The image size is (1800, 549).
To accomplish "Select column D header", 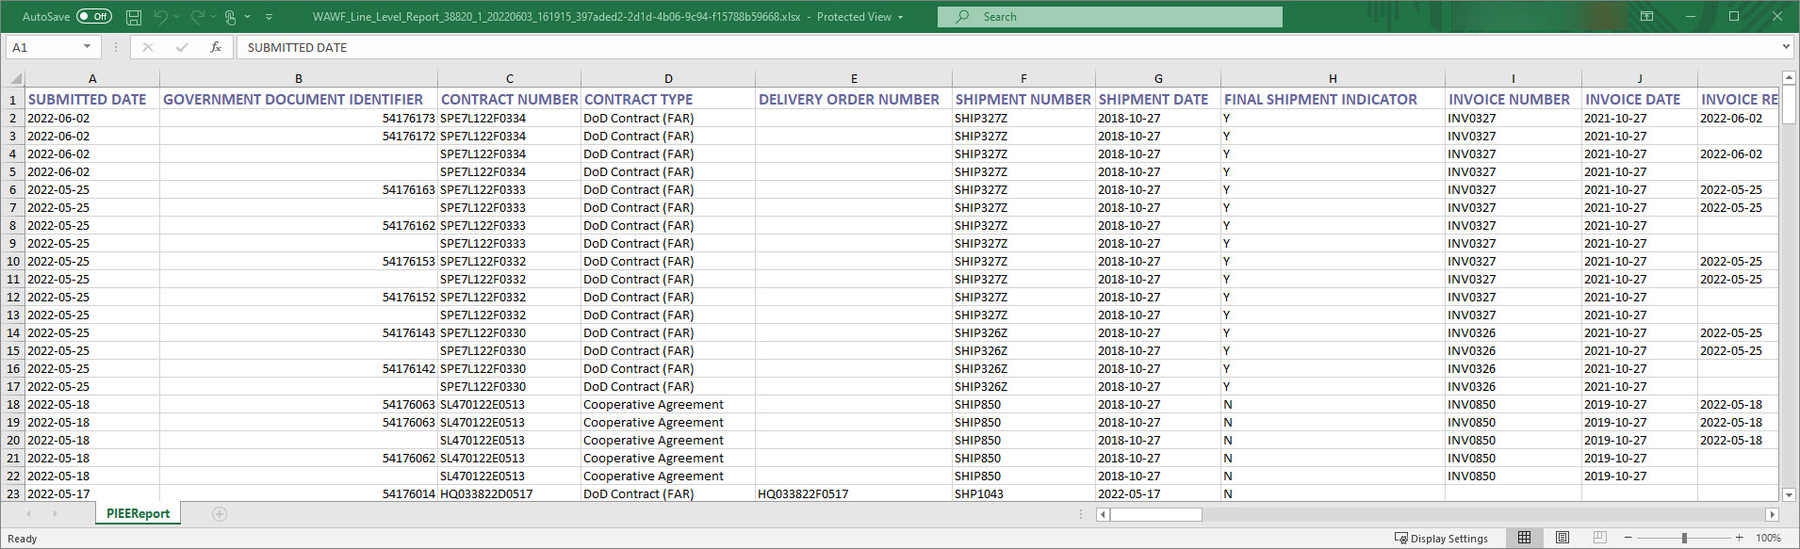I will (667, 79).
